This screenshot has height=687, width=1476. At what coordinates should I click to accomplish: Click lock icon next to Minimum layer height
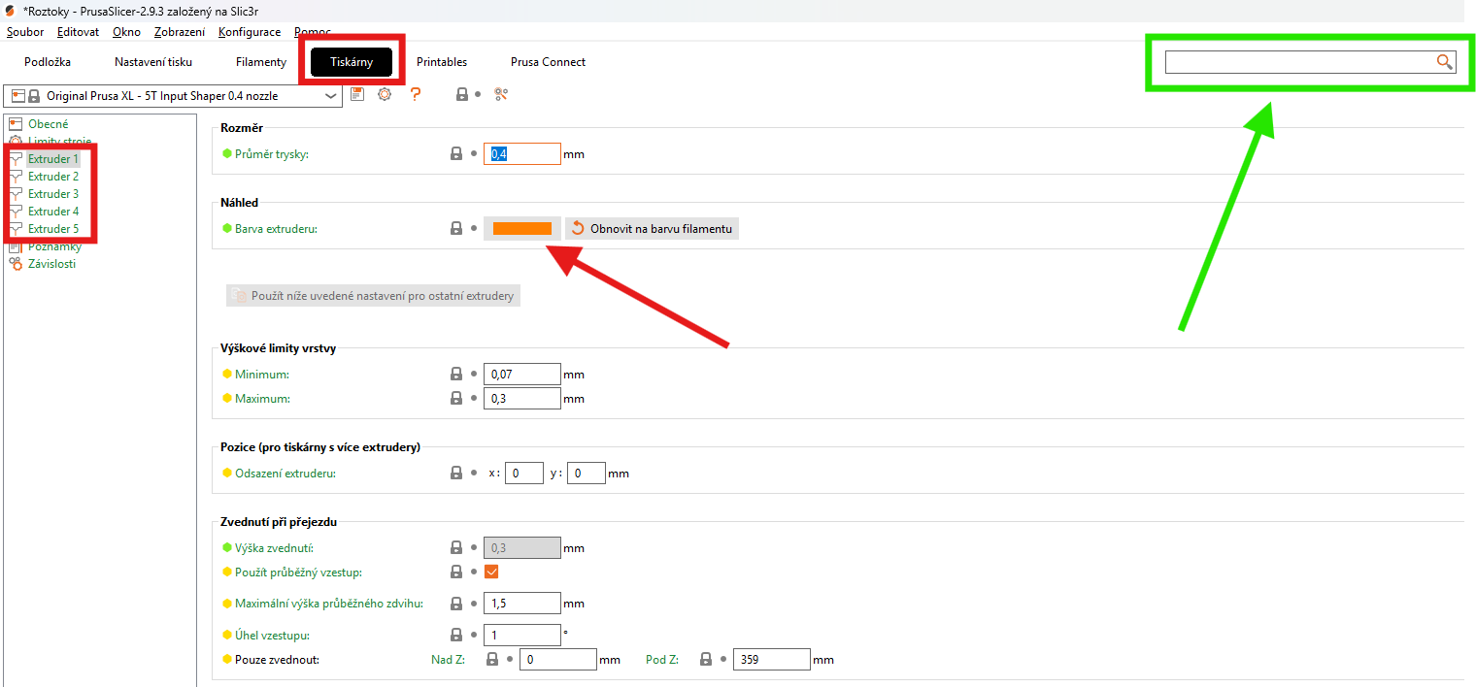coord(455,375)
